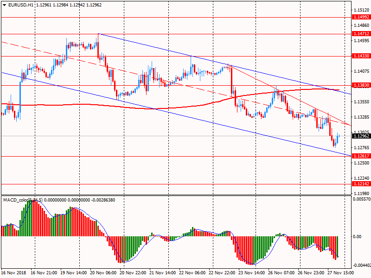Open the chart dropdown triangle beside EURUSD,H1

pyautogui.click(x=4, y=5)
